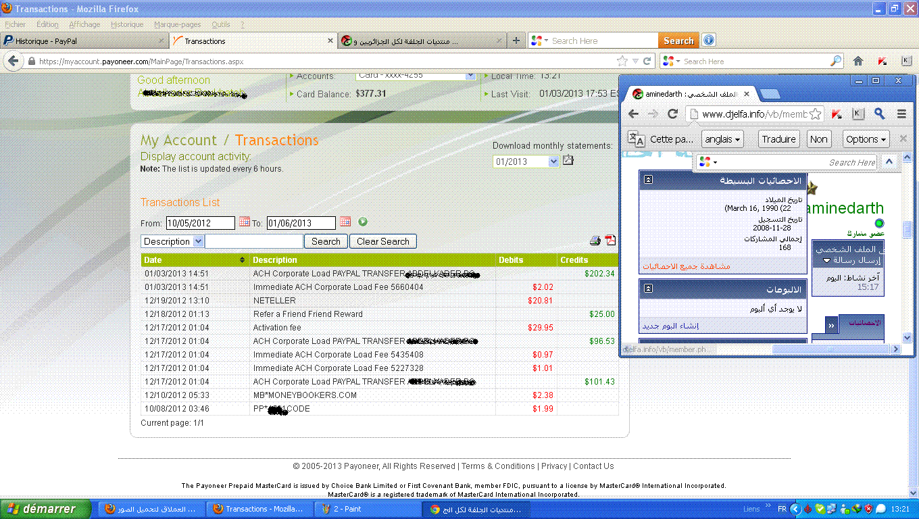
Task: Click the To date field 01/06/2013
Action: [x=301, y=223]
